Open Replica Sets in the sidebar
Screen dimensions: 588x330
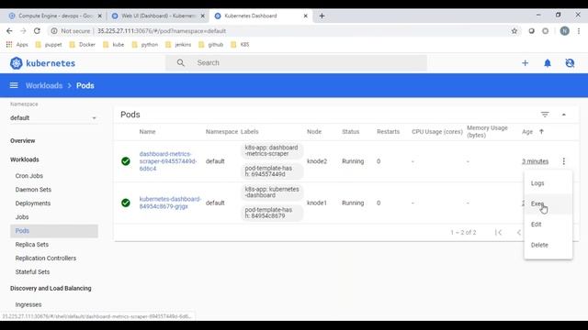point(32,245)
